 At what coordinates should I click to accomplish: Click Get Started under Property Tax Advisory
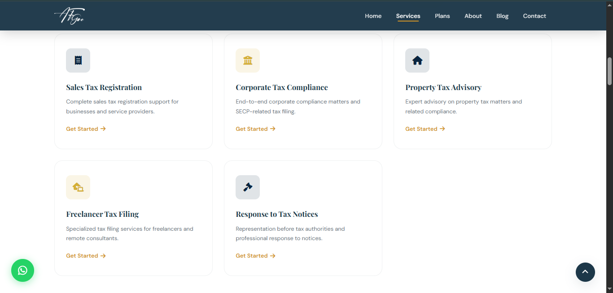425,129
